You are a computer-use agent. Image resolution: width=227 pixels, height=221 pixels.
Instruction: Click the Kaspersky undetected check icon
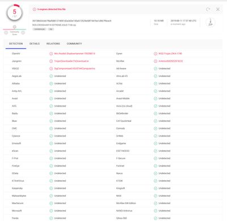(x=51, y=188)
